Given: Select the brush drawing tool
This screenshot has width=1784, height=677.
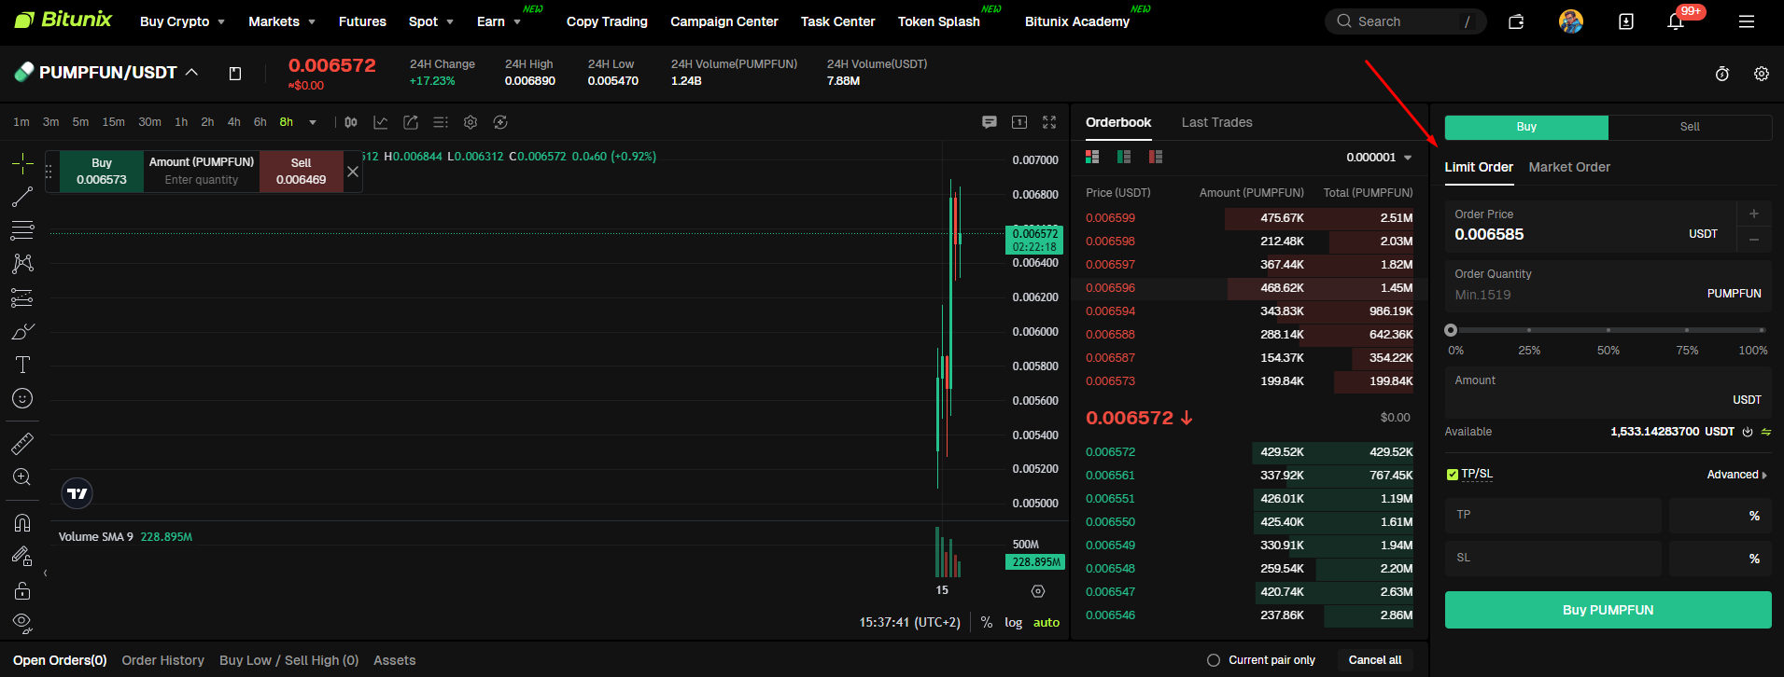Looking at the screenshot, I should tap(22, 331).
